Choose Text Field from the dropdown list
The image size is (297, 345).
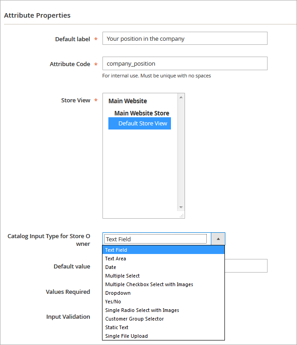coord(116,250)
